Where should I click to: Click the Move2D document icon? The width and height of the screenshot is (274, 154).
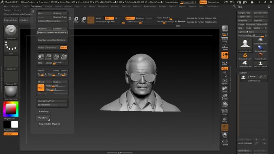tap(41, 57)
